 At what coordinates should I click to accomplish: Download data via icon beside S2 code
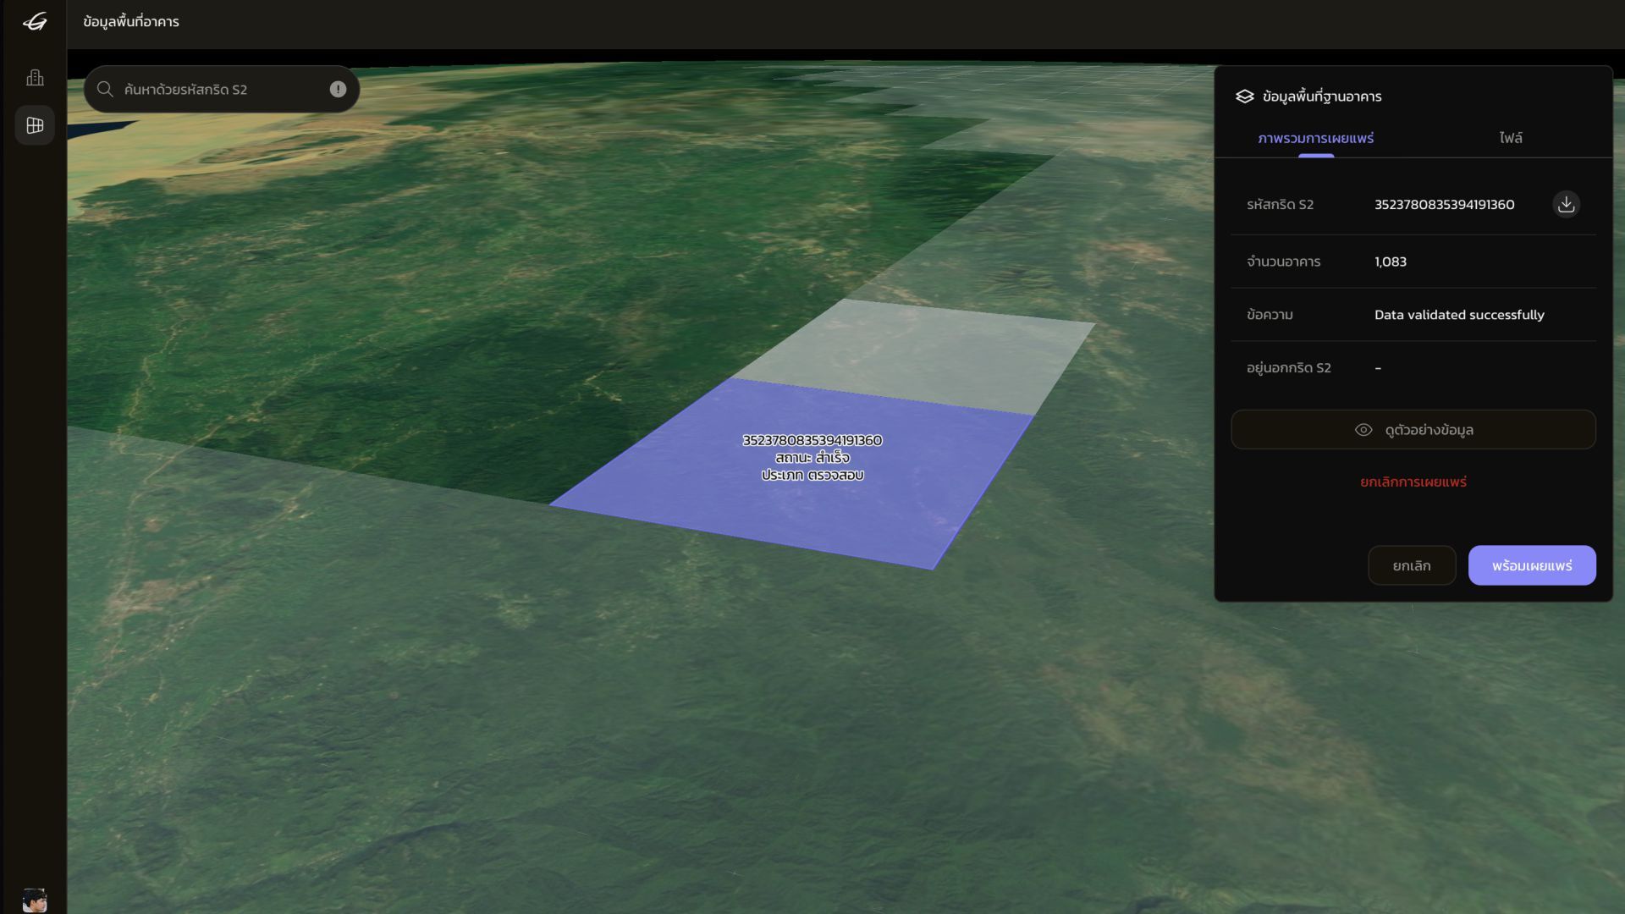pyautogui.click(x=1566, y=205)
